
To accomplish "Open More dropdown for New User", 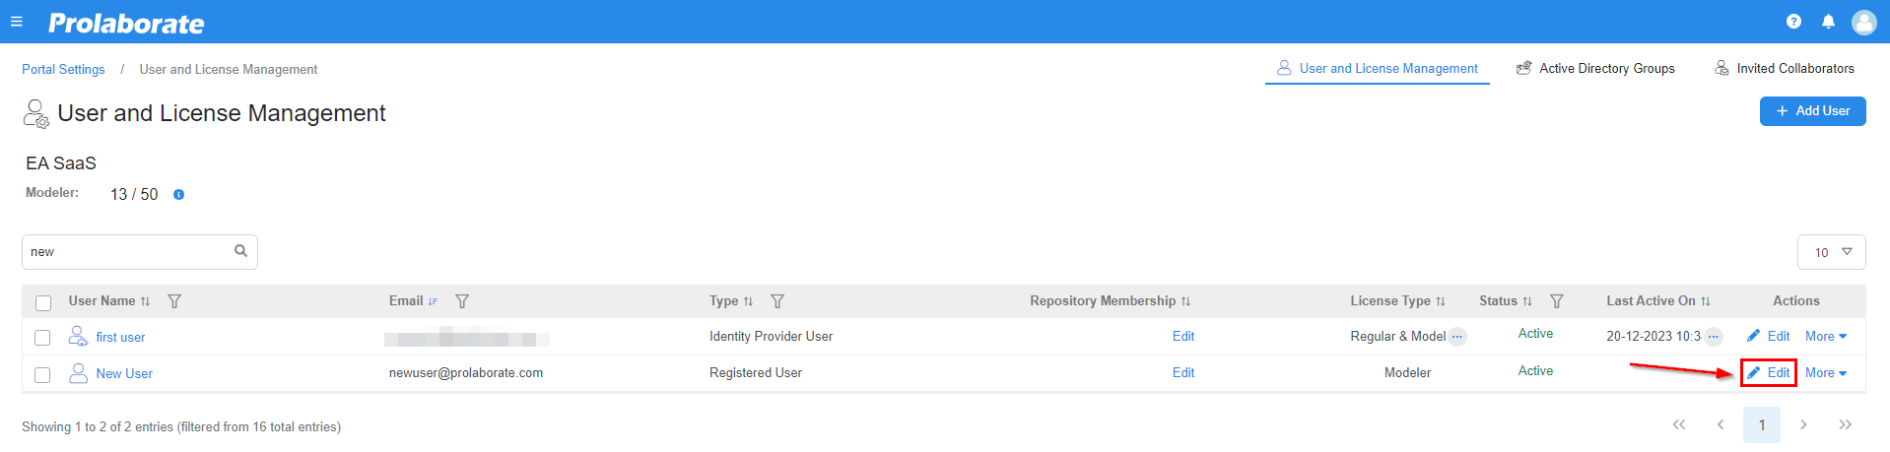I will 1826,373.
